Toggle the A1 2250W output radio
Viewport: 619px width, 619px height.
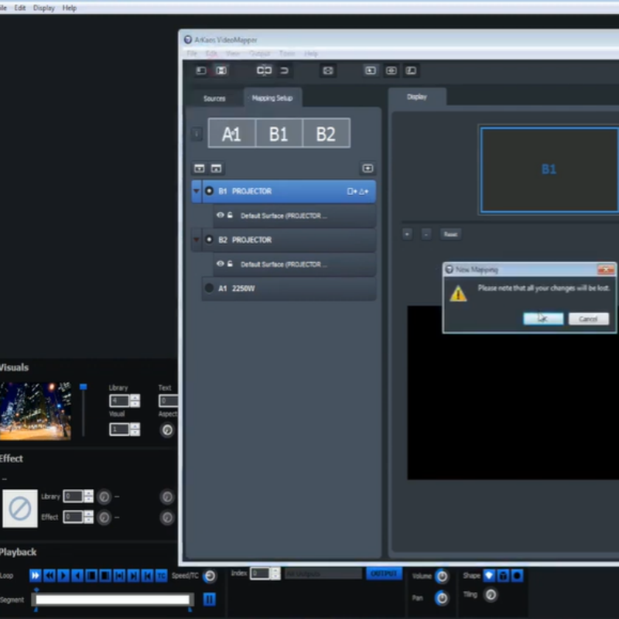(209, 288)
